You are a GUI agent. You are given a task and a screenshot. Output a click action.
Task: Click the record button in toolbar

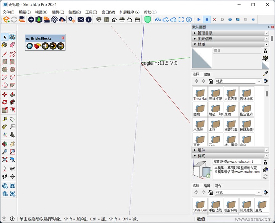click(214, 20)
